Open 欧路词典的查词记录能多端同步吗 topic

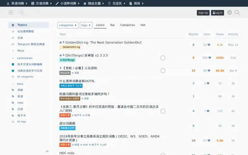pyautogui.click(x=84, y=94)
